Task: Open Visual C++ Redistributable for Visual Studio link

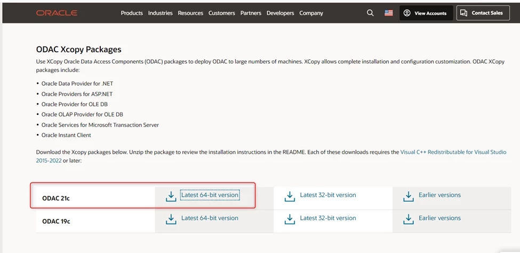Action: (x=453, y=152)
